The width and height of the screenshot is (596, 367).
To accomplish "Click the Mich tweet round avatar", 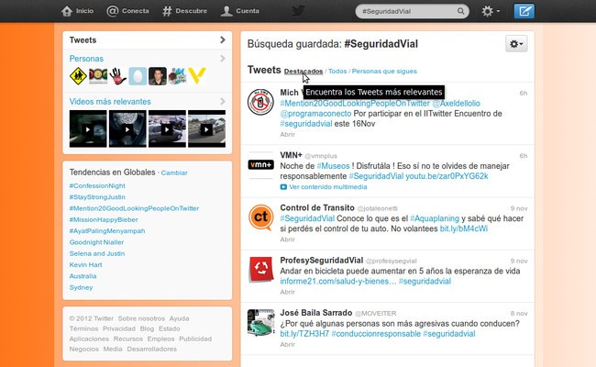I will click(x=260, y=102).
